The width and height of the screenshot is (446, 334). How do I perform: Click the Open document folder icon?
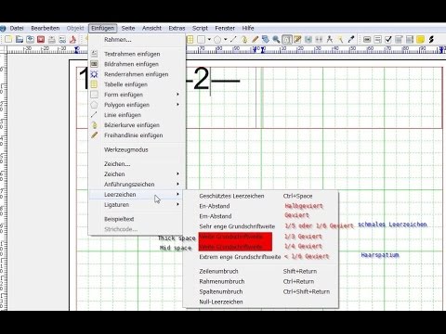[x=20, y=39]
